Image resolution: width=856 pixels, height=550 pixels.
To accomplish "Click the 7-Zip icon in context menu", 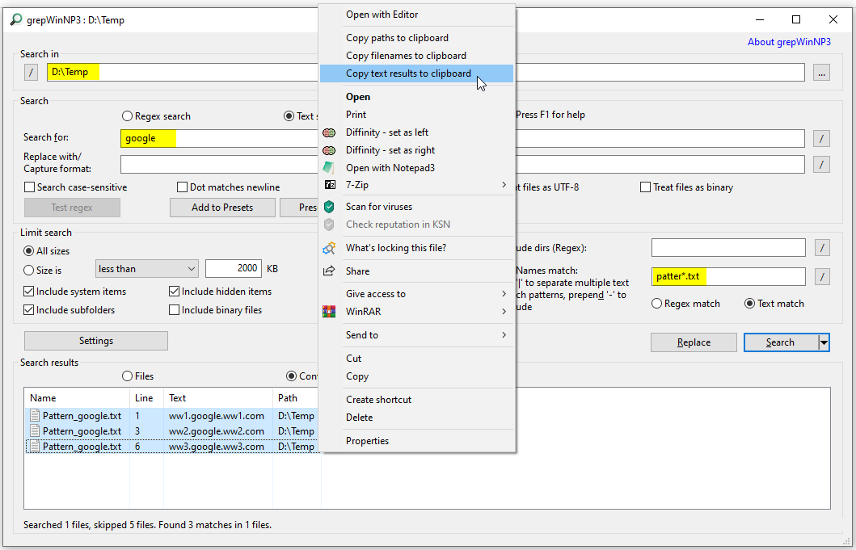I will coord(330,185).
